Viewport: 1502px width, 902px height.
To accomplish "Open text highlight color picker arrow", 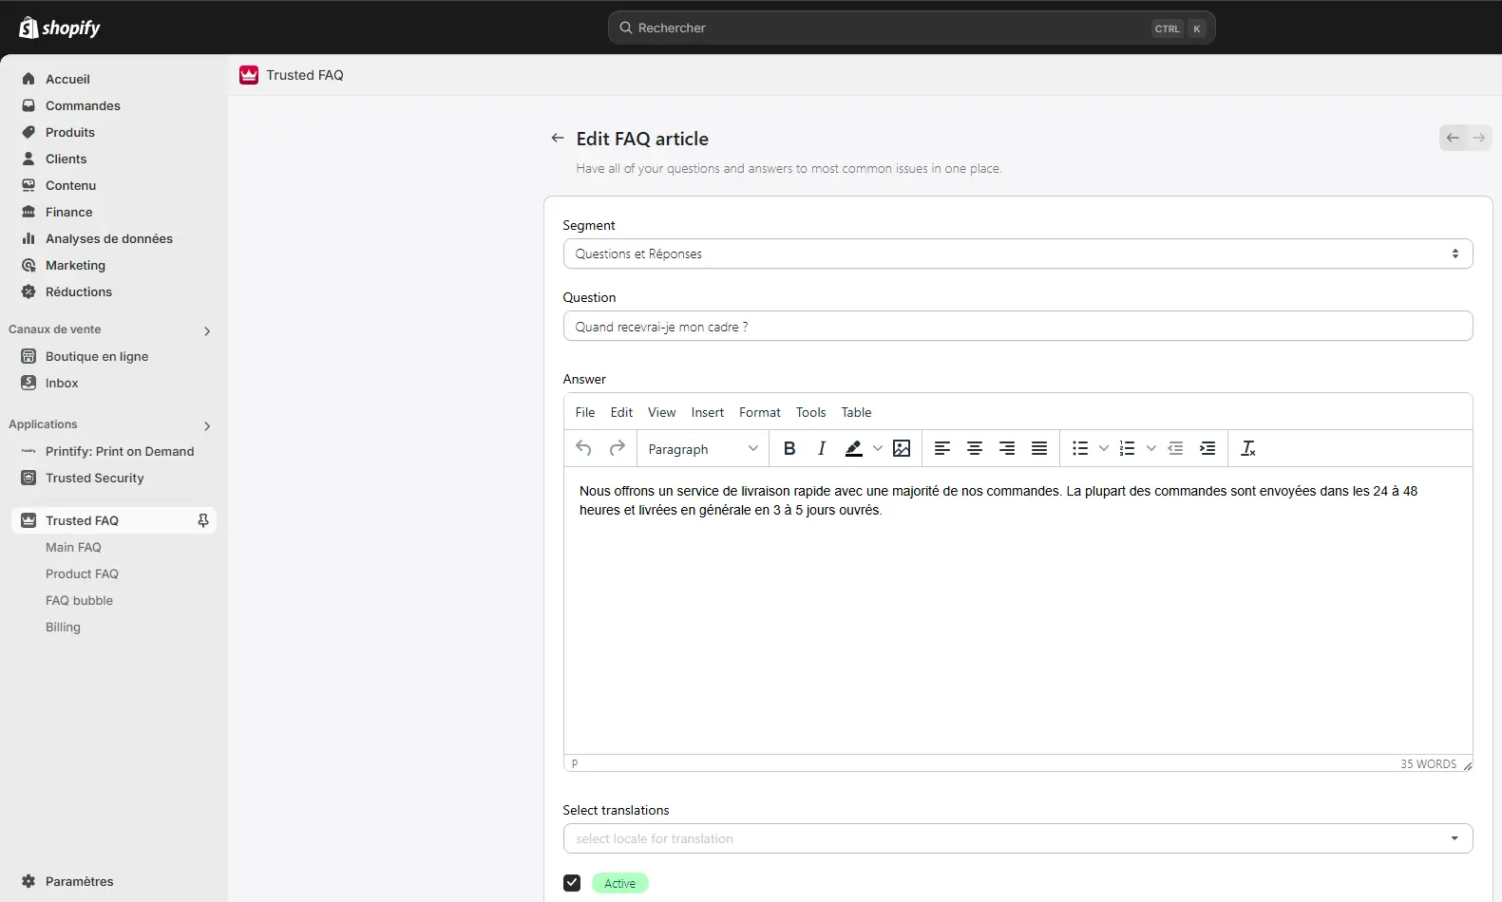I will (x=878, y=449).
